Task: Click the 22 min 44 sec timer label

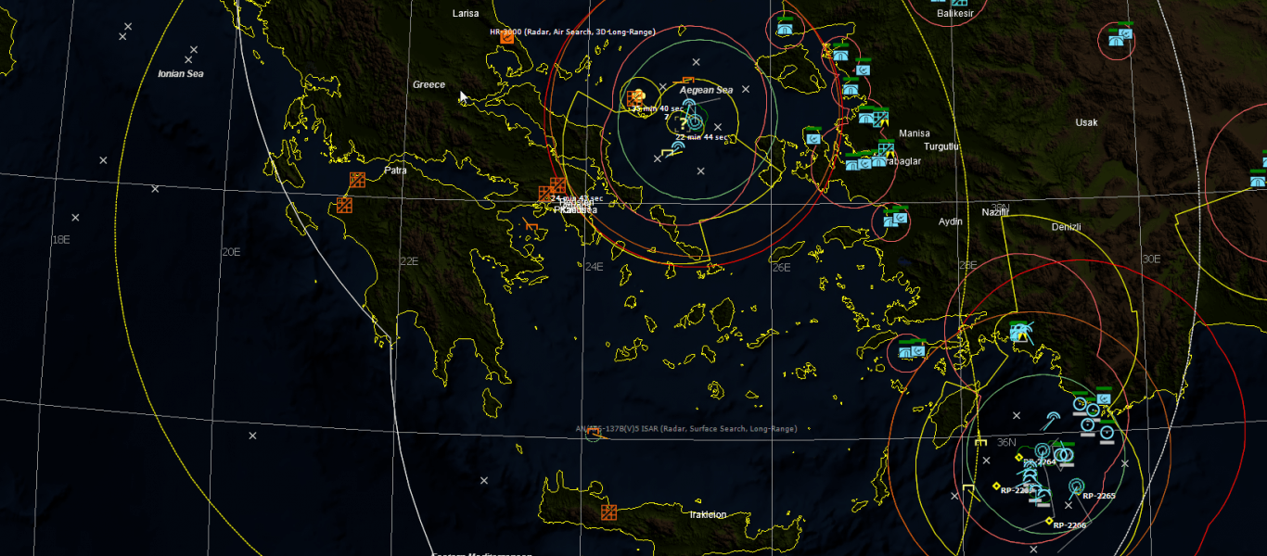Action: (x=700, y=137)
